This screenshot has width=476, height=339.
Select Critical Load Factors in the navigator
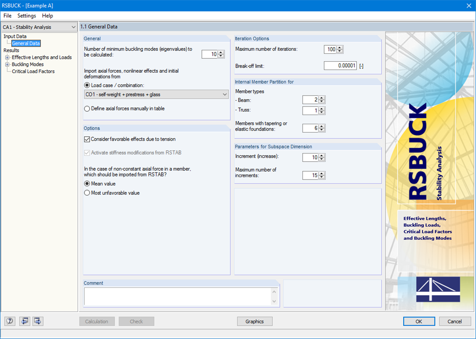[34, 71]
